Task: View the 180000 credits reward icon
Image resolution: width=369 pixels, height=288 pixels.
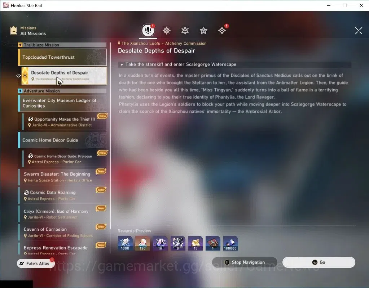Action: (230, 243)
